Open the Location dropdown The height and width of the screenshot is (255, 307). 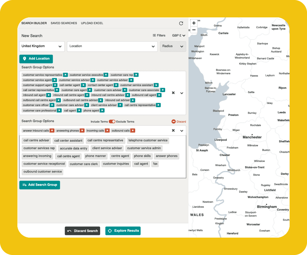pyautogui.click(x=112, y=46)
